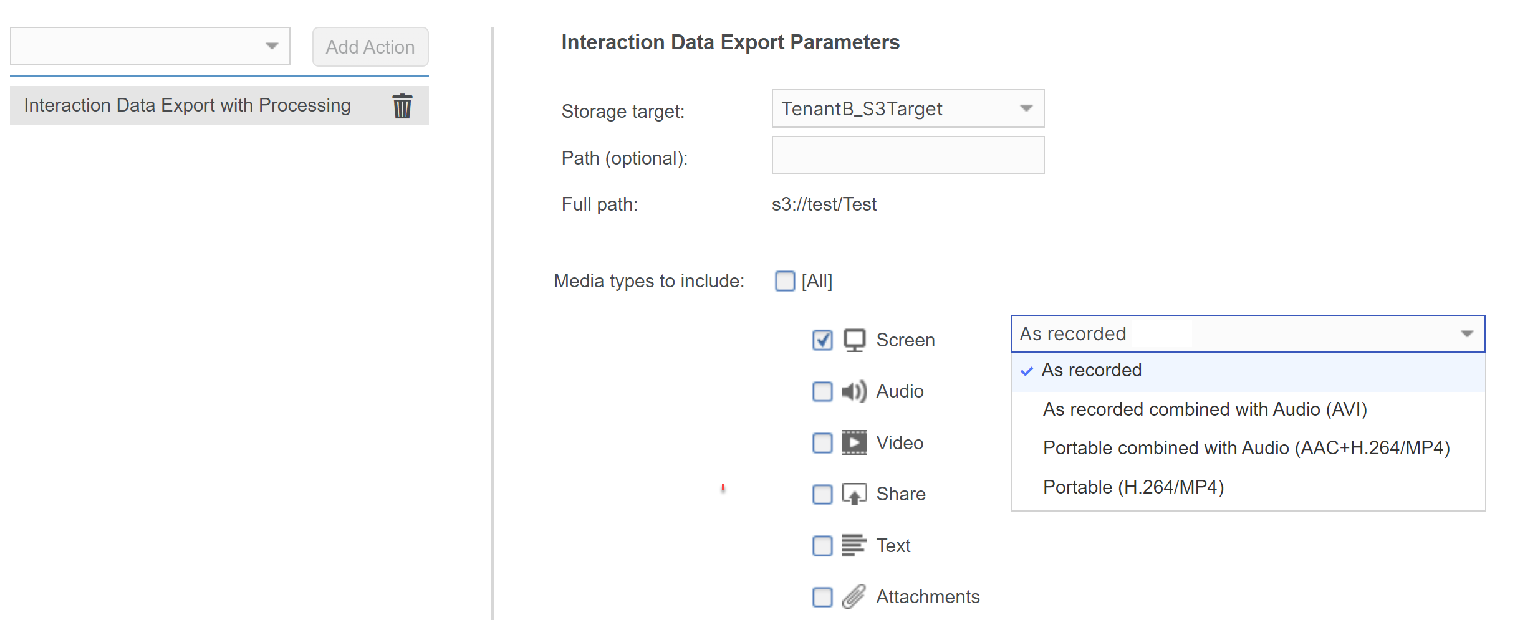1515x620 pixels.
Task: Check the [All] media types checkbox
Action: coord(785,281)
